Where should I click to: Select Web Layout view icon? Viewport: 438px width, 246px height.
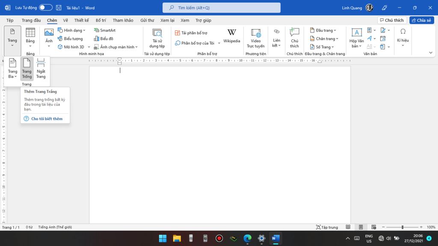[374, 227]
